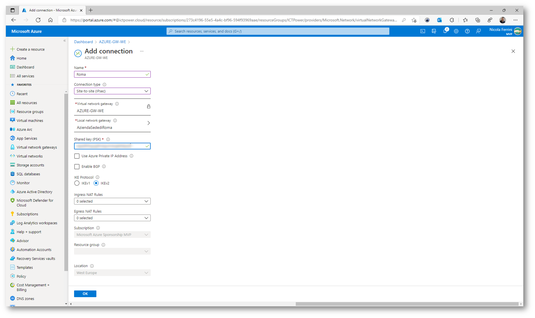Open the Egress NAT Rules dropdown
The height and width of the screenshot is (318, 535).
point(112,218)
